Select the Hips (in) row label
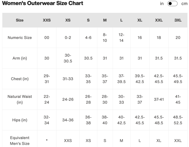The width and height of the screenshot is (189, 147). click(x=20, y=120)
